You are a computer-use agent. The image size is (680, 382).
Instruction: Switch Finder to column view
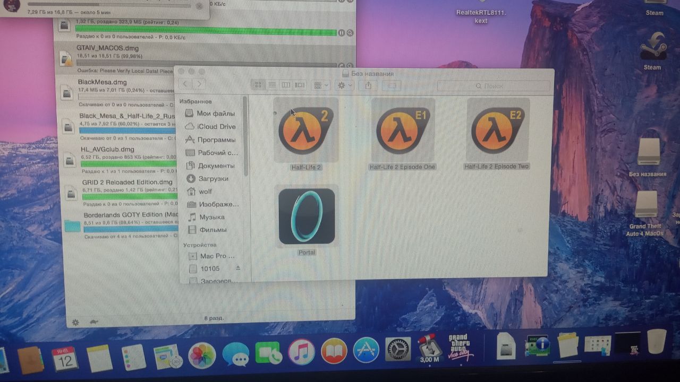pos(286,85)
